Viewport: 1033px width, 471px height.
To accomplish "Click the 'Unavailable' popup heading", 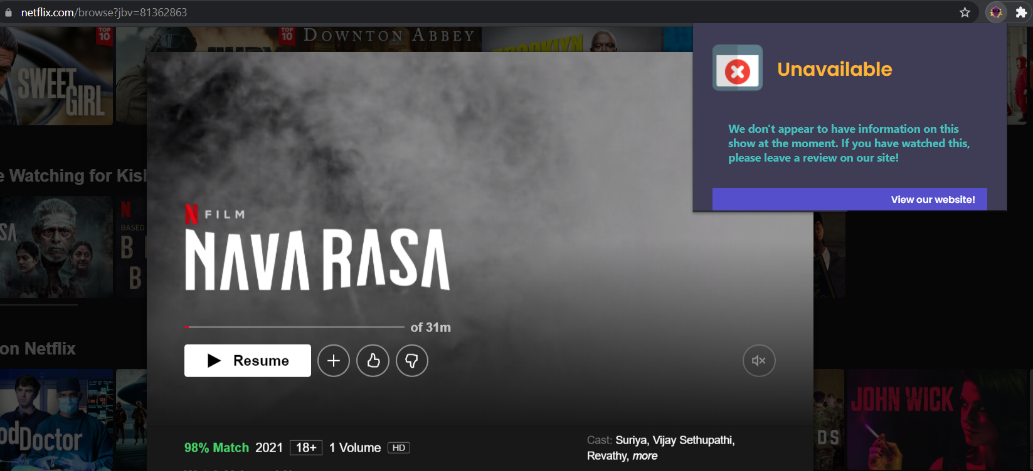I will [834, 69].
